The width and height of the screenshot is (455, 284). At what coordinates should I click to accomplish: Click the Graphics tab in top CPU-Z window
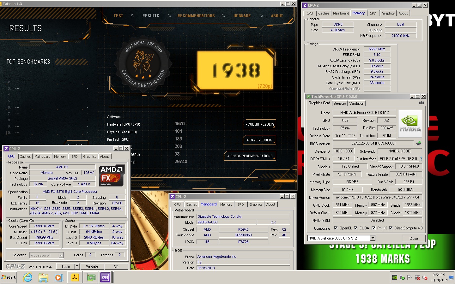click(x=388, y=13)
